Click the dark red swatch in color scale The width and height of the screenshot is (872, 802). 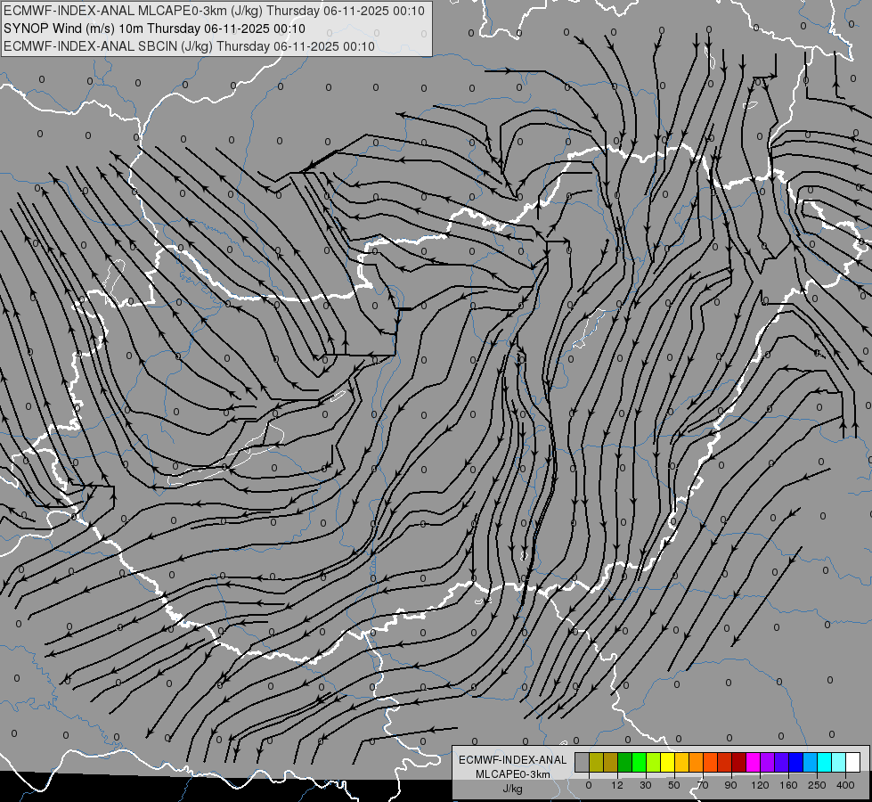739,762
